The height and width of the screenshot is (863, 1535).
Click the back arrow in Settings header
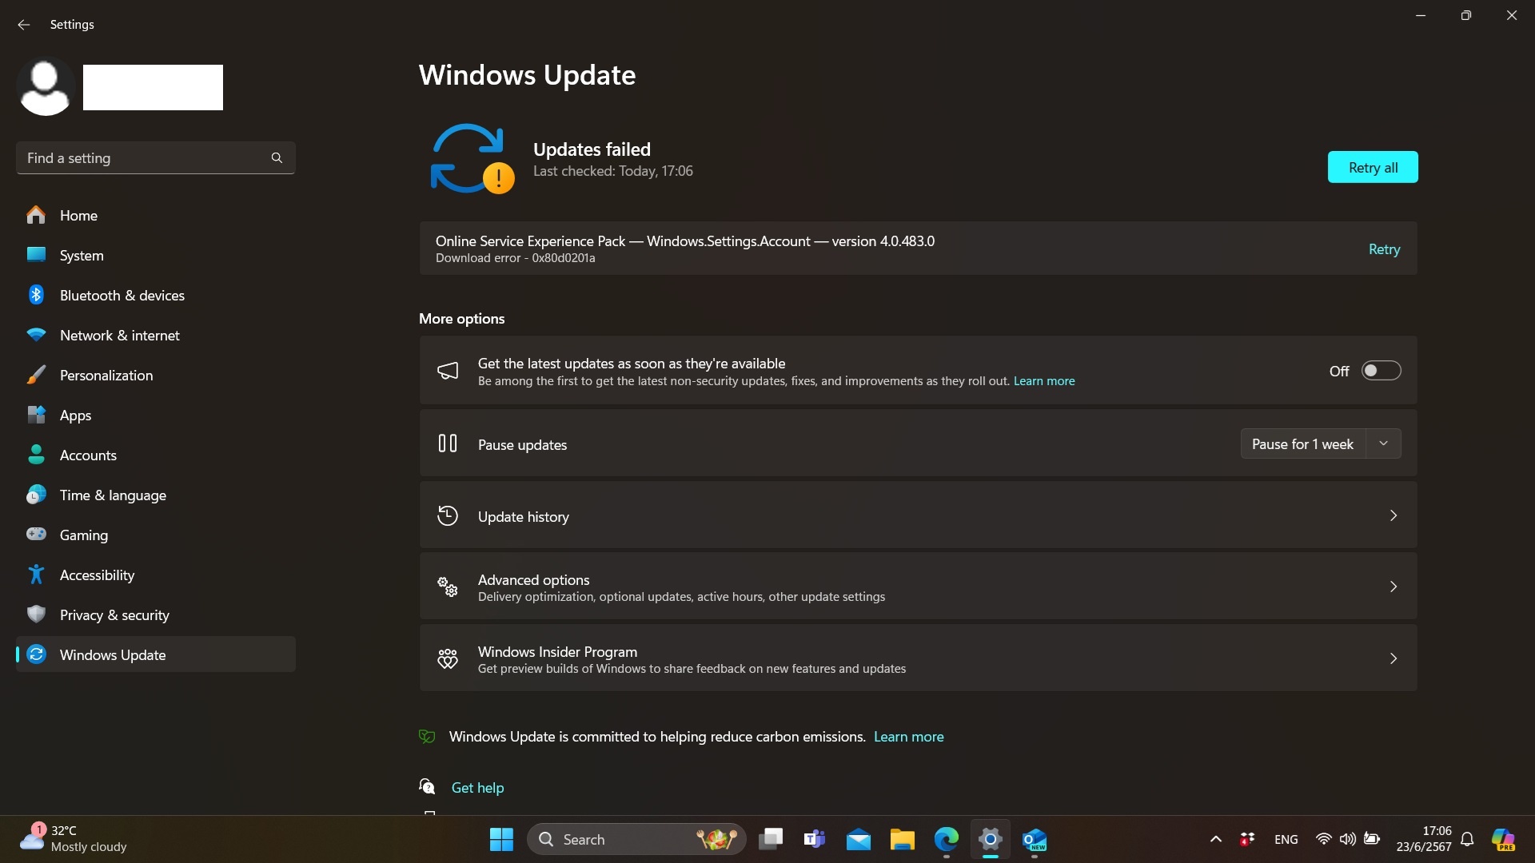coord(23,25)
